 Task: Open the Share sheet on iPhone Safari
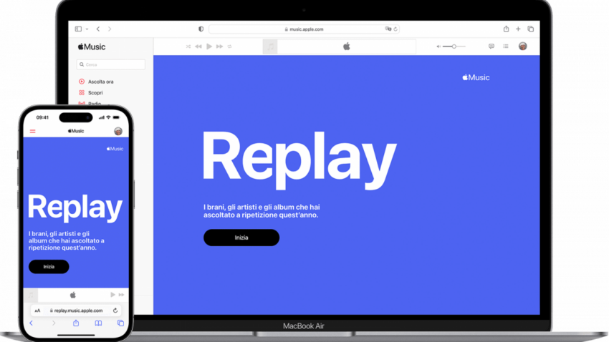tap(76, 323)
